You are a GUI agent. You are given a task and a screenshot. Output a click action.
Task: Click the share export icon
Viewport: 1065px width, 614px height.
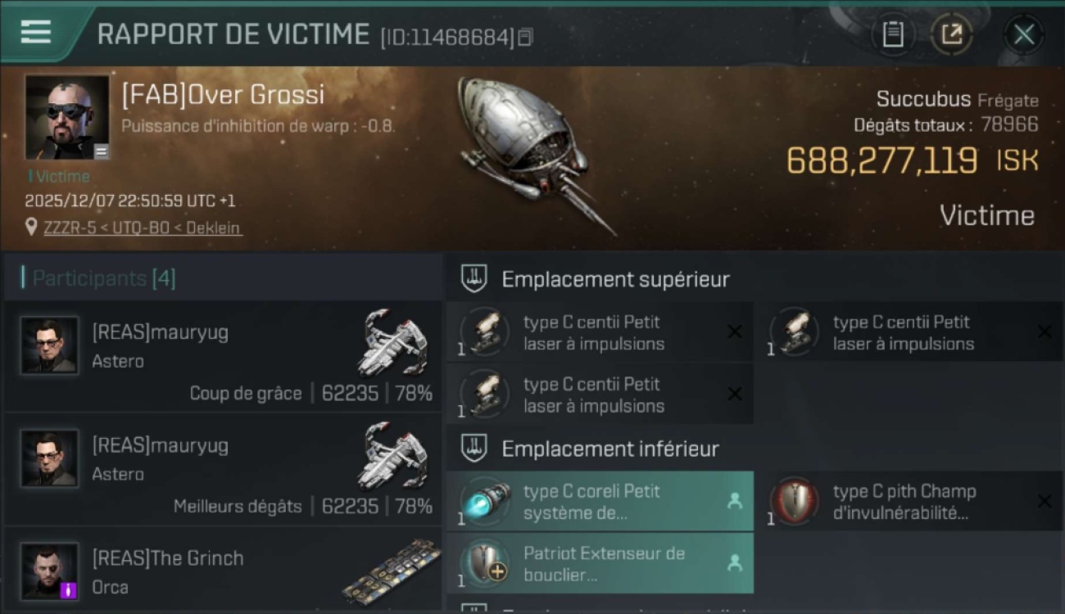[952, 34]
